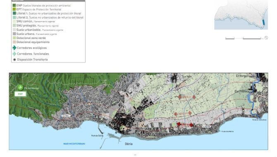The height and width of the screenshot is (157, 277).
Task: Click 'SNU común' legend label
Action: point(24,21)
